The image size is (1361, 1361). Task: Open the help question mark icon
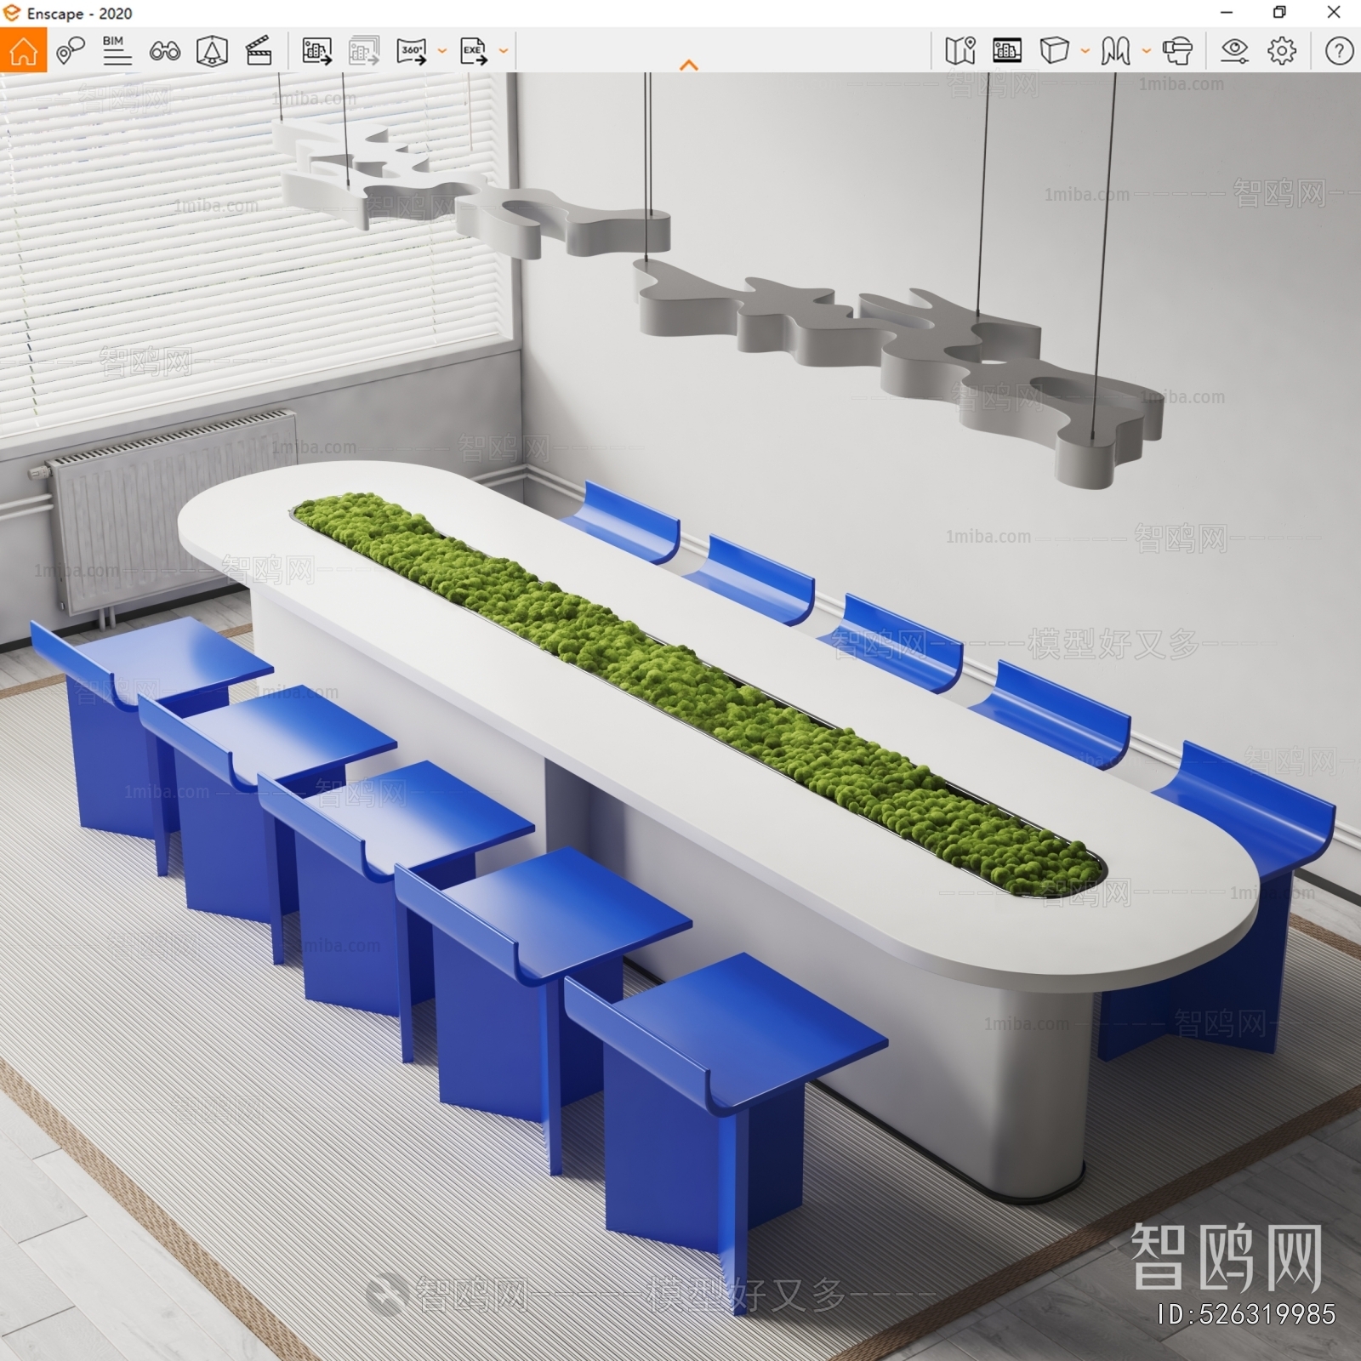pyautogui.click(x=1339, y=51)
